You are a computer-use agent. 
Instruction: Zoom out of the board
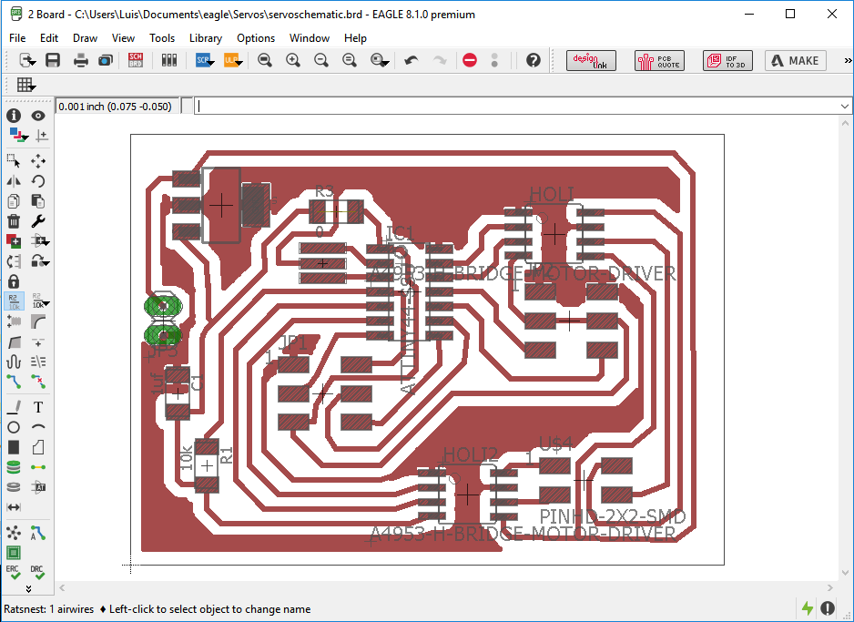(x=321, y=60)
